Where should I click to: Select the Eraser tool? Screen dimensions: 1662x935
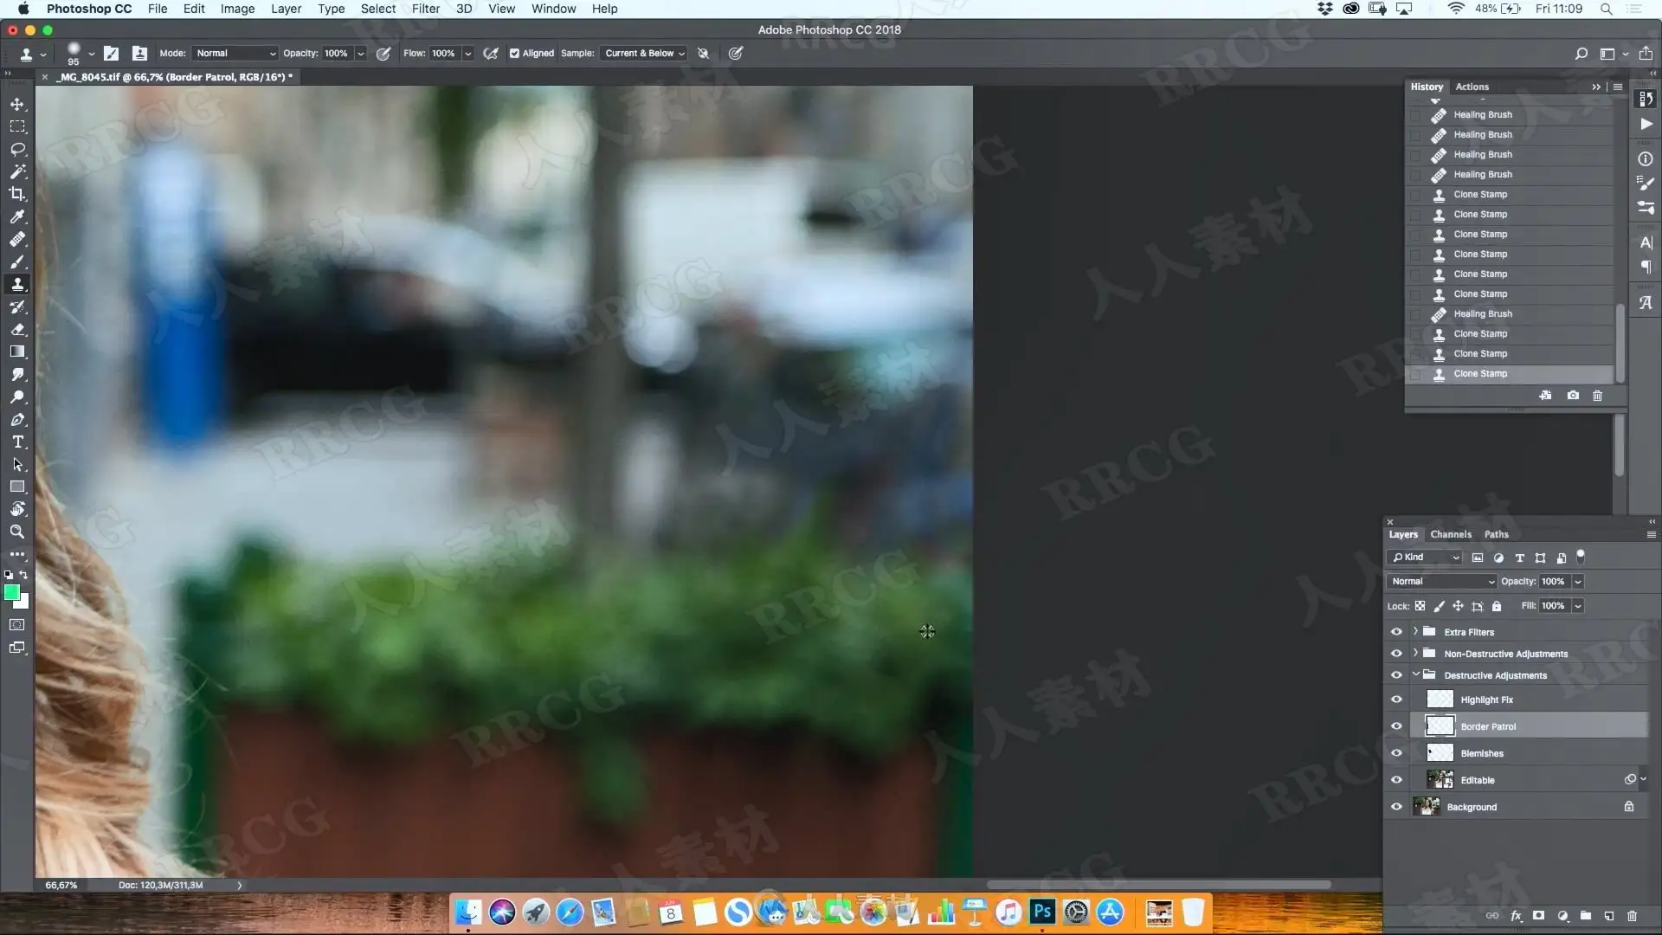click(x=17, y=330)
